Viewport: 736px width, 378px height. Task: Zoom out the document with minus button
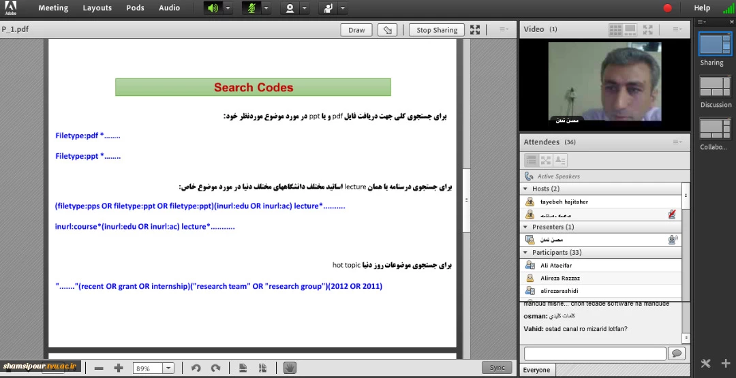tap(99, 368)
